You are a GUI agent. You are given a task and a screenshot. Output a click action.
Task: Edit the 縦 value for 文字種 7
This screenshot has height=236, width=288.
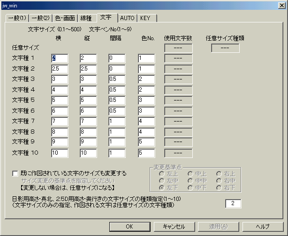coord(88,122)
